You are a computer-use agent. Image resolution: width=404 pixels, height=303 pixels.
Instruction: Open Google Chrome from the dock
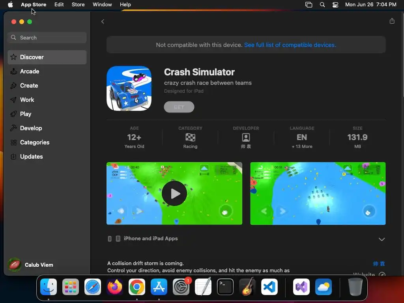(x=137, y=287)
